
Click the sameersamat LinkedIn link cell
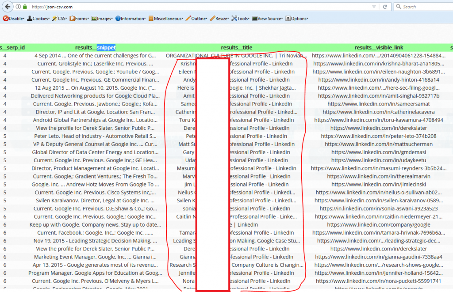[x=379, y=104]
